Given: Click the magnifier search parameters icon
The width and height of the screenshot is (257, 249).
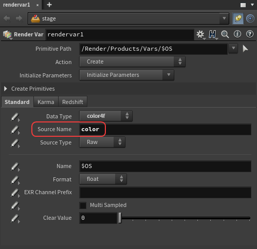Looking at the screenshot, I should click(225, 34).
